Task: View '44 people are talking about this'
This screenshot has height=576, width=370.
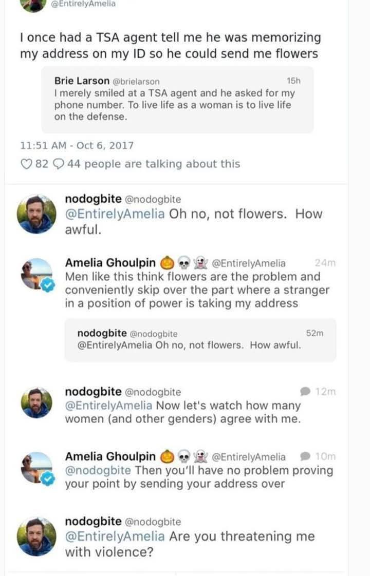Action: point(153,164)
